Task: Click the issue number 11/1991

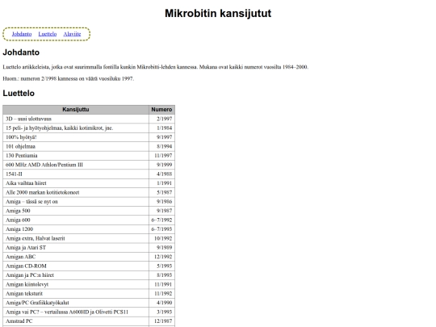Action: pyautogui.click(x=163, y=284)
